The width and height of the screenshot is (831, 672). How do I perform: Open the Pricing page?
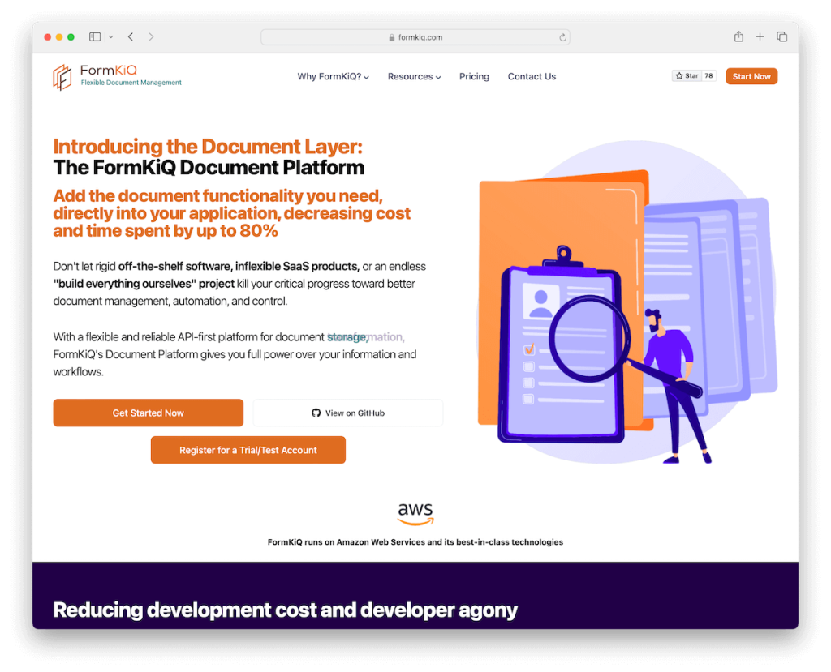click(474, 76)
